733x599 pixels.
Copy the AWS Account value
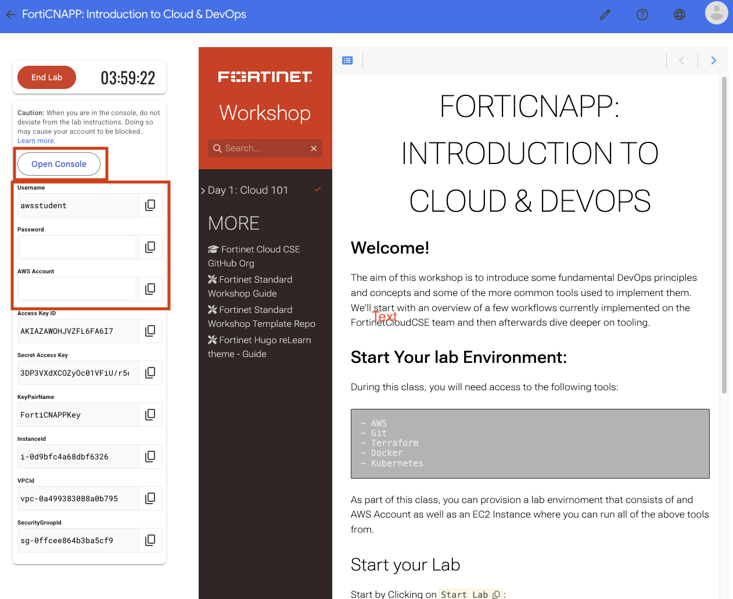coord(150,289)
